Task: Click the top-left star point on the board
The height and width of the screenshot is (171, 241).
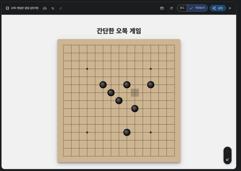Action: (x=87, y=69)
